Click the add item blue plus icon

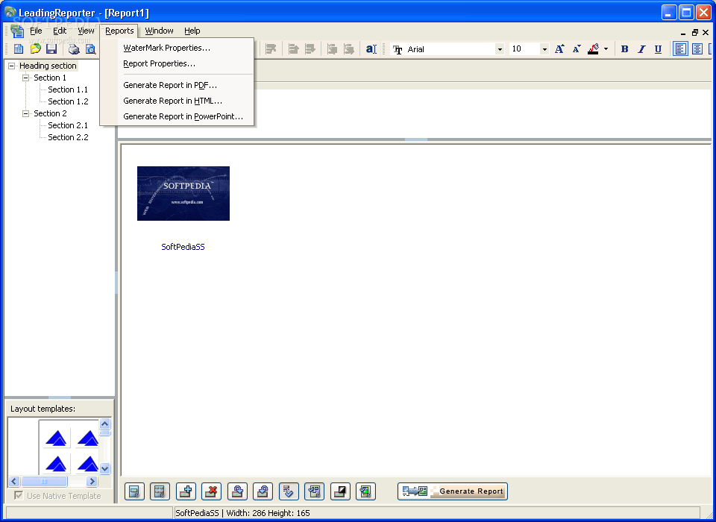186,491
